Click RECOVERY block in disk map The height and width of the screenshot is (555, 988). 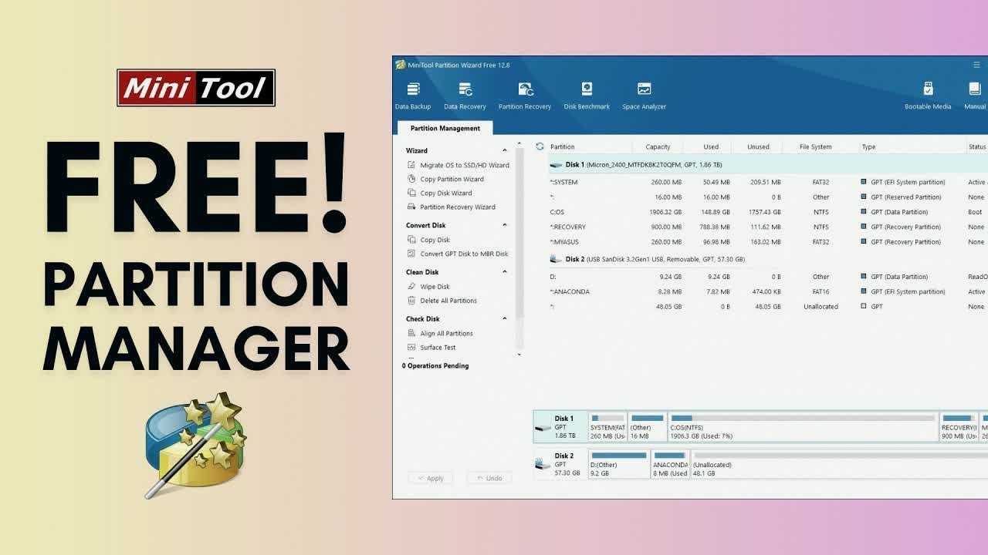(x=959, y=427)
